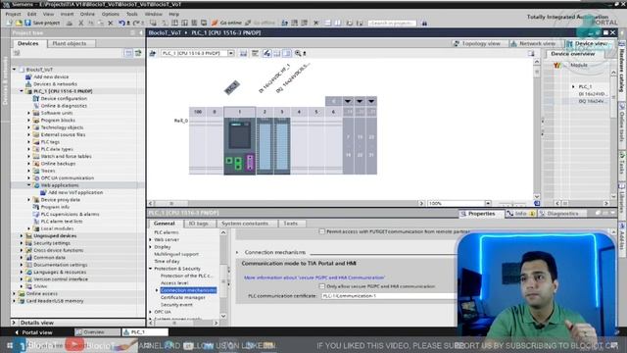Expand the Program blocks folder

click(x=28, y=120)
